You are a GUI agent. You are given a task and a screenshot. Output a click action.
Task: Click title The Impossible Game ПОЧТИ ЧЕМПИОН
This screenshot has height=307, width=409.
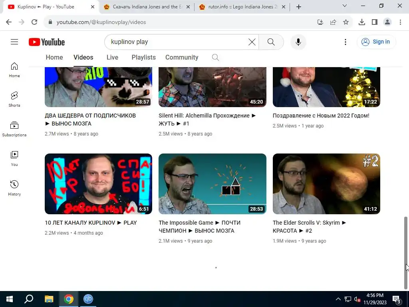click(200, 227)
